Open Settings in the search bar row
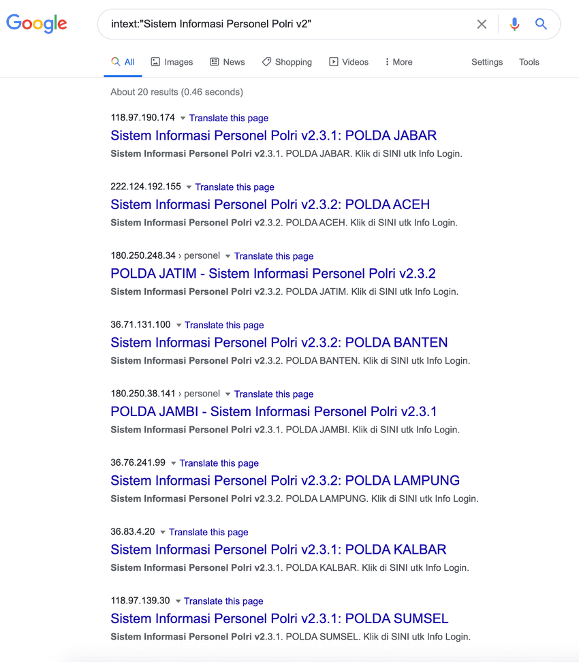 tap(486, 62)
